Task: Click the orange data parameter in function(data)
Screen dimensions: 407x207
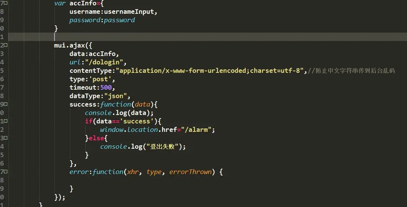Action: coord(142,104)
